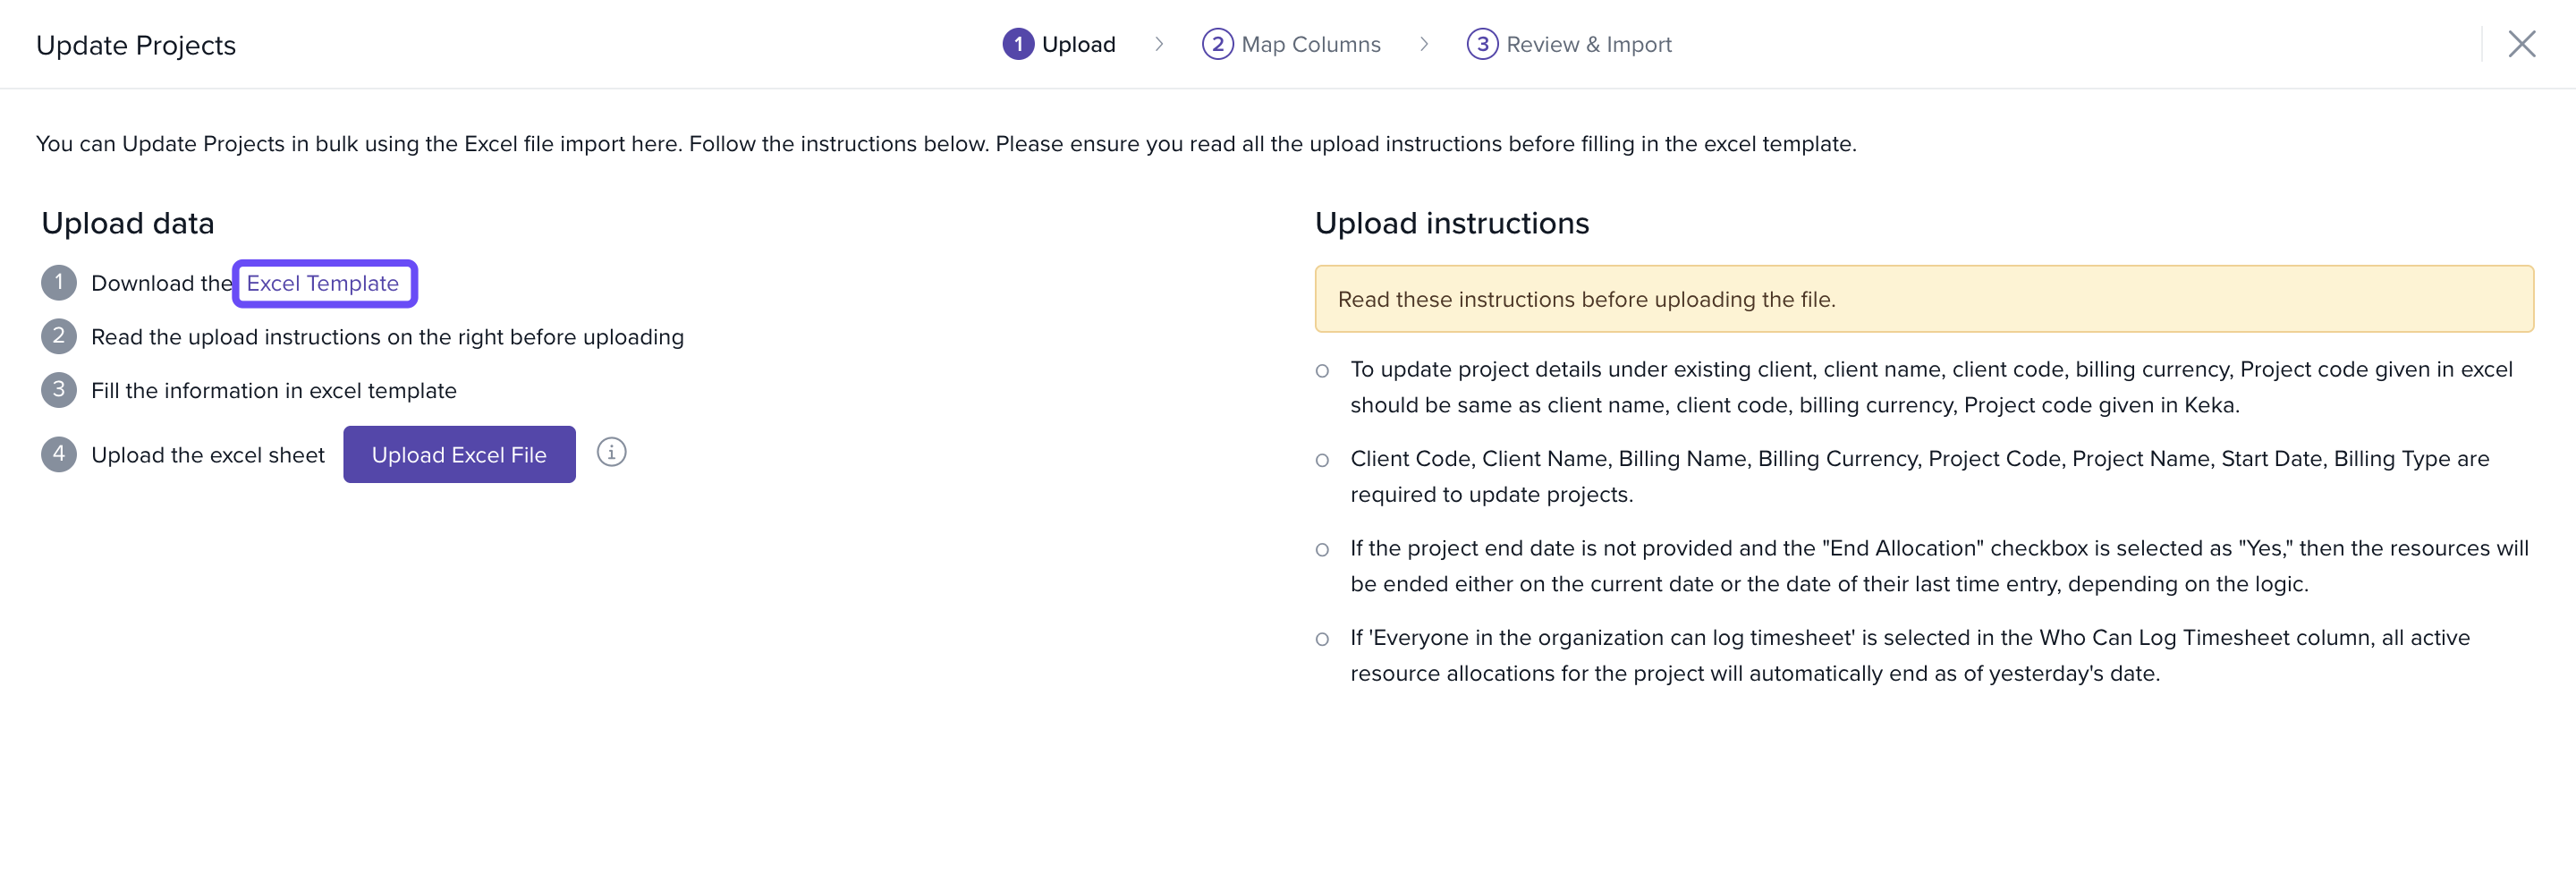
Task: Click the number 3 badge beside Fill information
Action: tap(59, 390)
